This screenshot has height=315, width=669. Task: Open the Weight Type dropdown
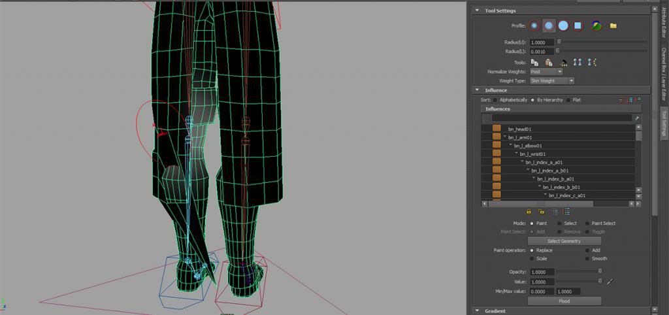tap(552, 80)
